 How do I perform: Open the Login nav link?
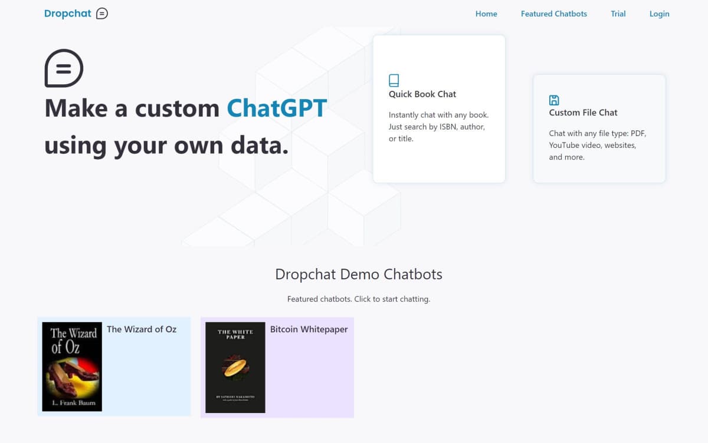[x=659, y=14]
